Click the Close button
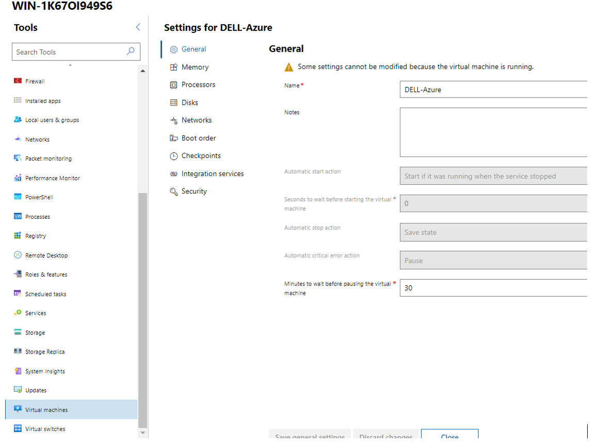 [449, 434]
